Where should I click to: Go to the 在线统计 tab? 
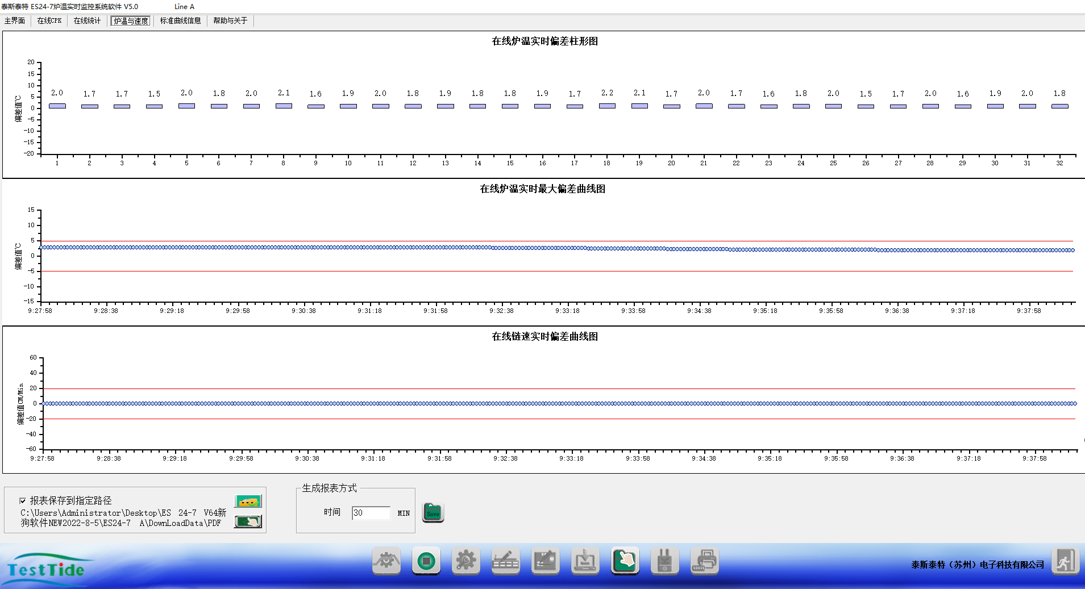click(87, 21)
